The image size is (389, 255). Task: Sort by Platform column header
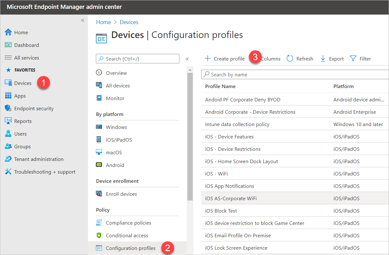coord(344,86)
